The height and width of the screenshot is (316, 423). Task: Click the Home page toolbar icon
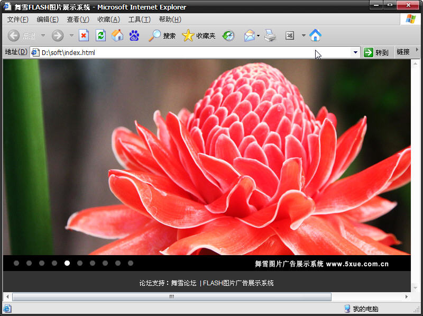point(117,35)
